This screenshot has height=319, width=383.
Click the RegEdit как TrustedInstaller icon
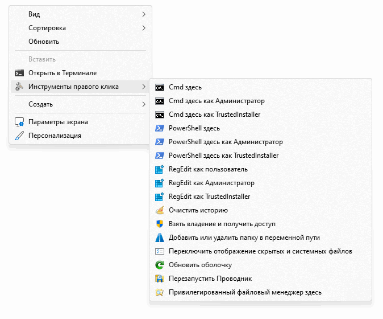pos(160,197)
